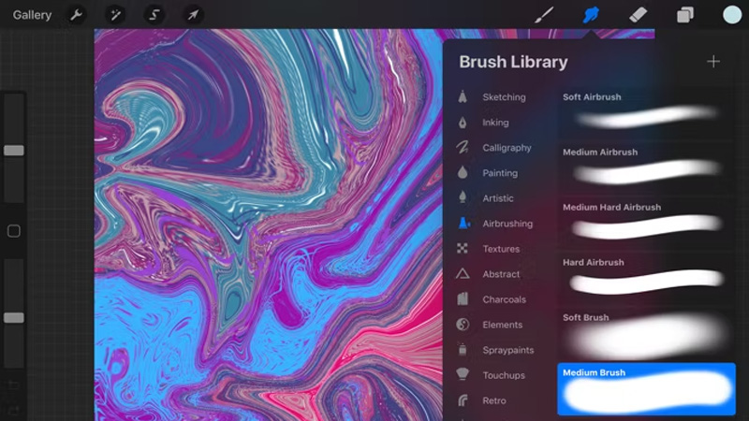The height and width of the screenshot is (421, 749).
Task: Select the Eraser tool
Action: [x=639, y=15]
